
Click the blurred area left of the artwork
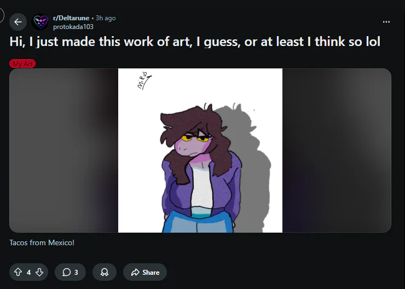[x=63, y=151]
